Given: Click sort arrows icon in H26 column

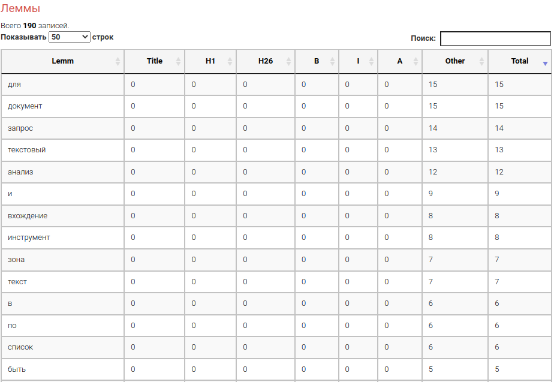Looking at the screenshot, I should click(288, 61).
